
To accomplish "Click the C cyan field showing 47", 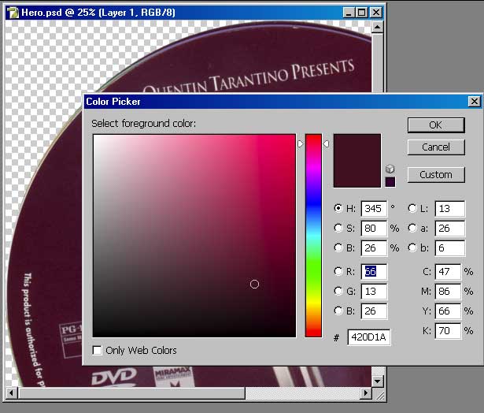I will click(x=448, y=271).
